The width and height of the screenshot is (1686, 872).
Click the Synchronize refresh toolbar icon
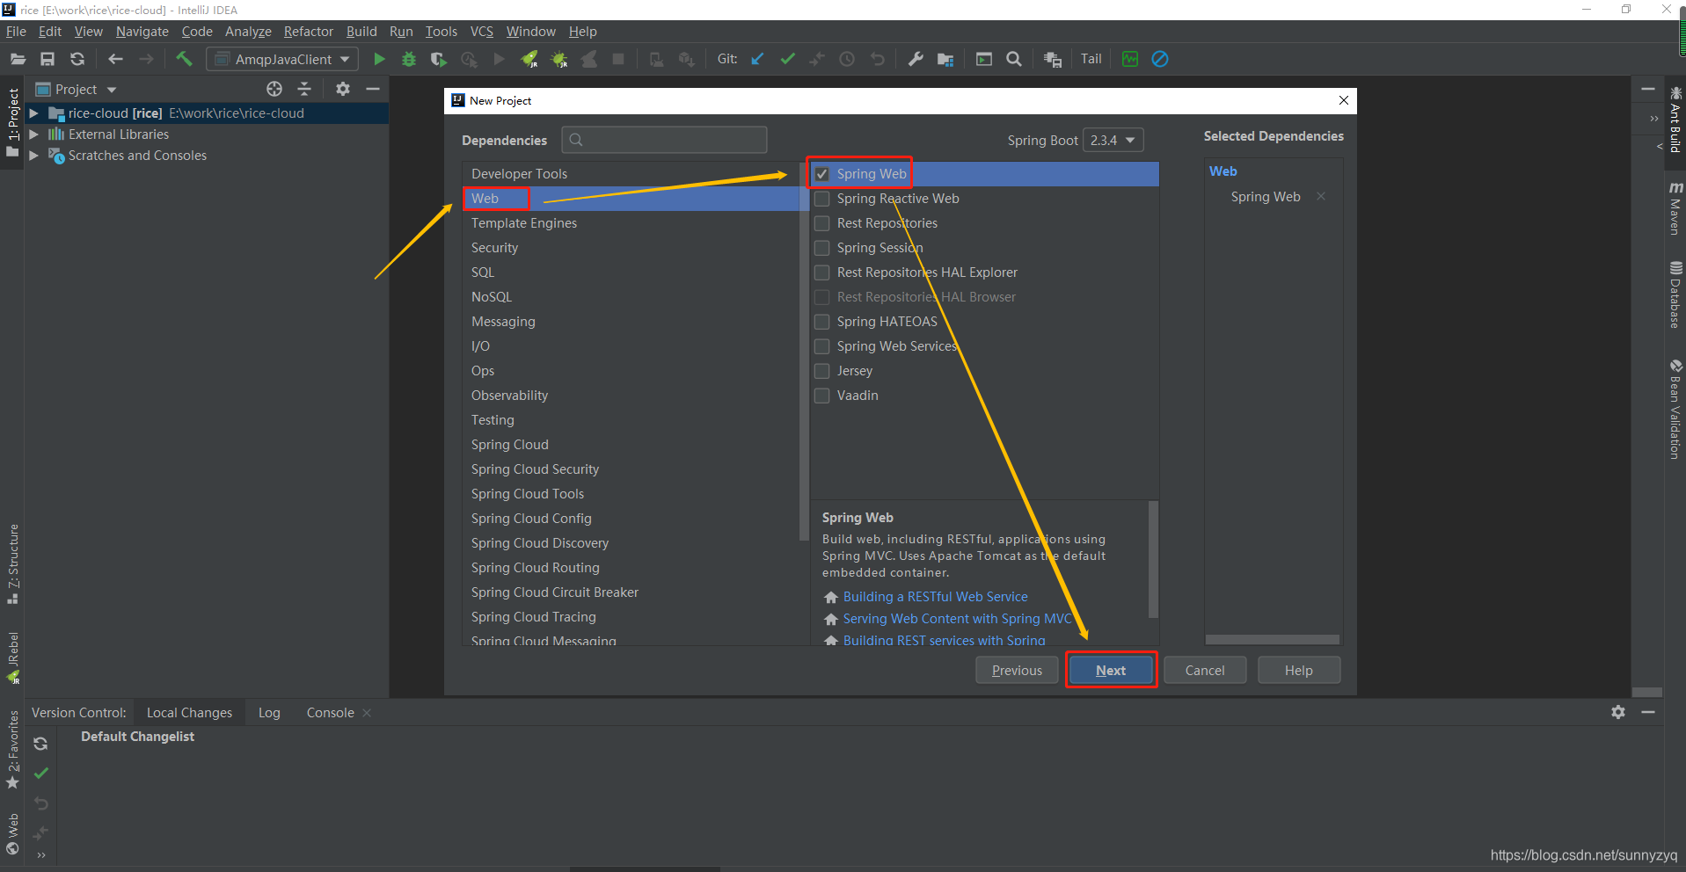coord(77,59)
